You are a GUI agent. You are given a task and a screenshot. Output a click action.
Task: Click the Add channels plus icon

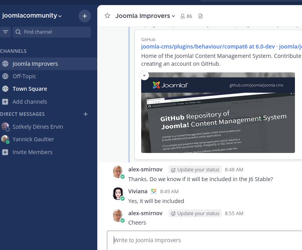click(5, 102)
